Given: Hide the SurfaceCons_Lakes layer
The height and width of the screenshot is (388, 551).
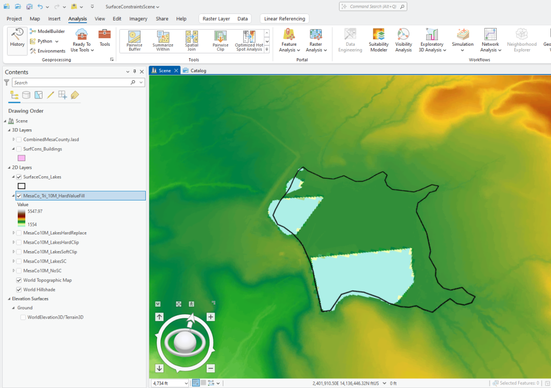Looking at the screenshot, I should click(19, 177).
